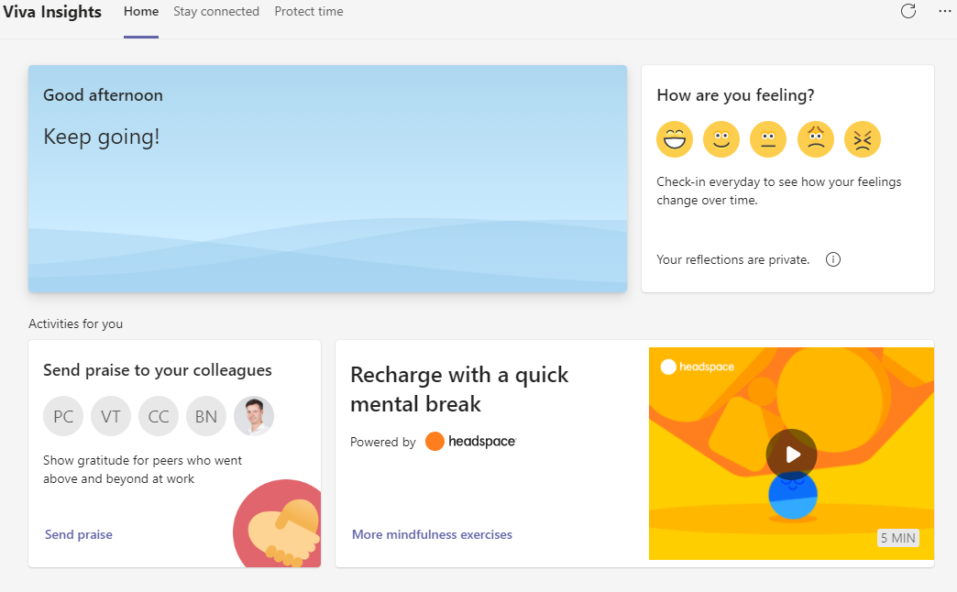Click the handshake praise illustration
The image size is (957, 592).
coord(279,526)
